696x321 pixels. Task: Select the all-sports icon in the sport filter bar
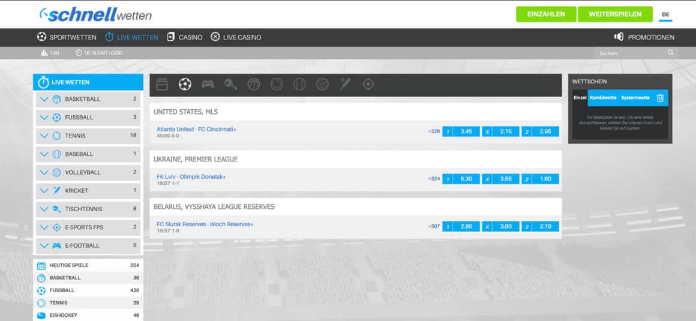(162, 84)
